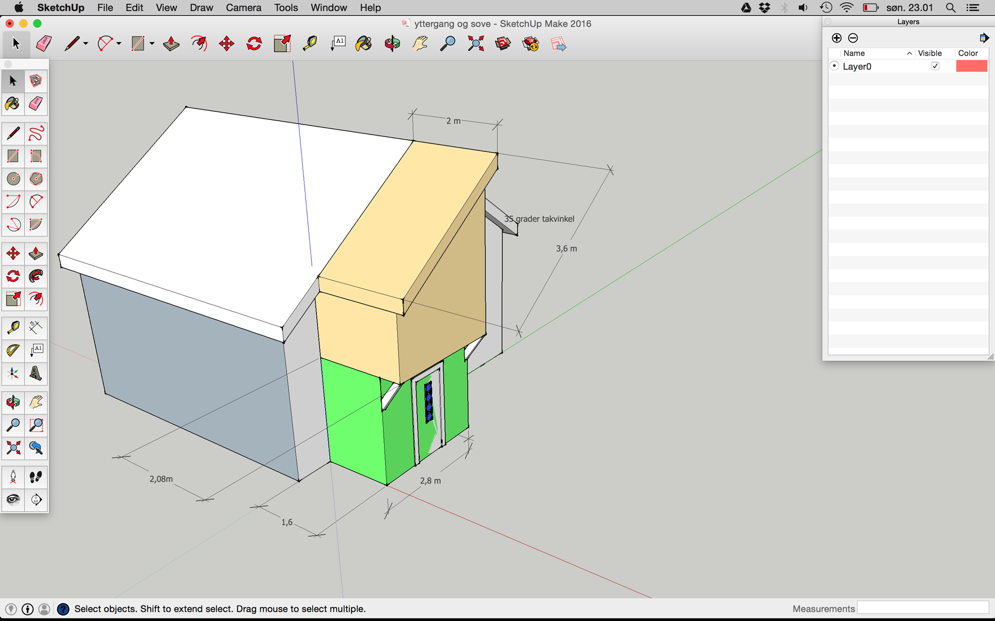Select the Protractor tool in left palette
This screenshot has width=995, height=621.
point(13,350)
